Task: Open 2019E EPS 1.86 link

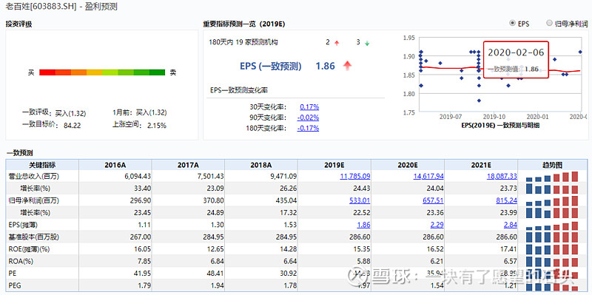Action: [363, 225]
